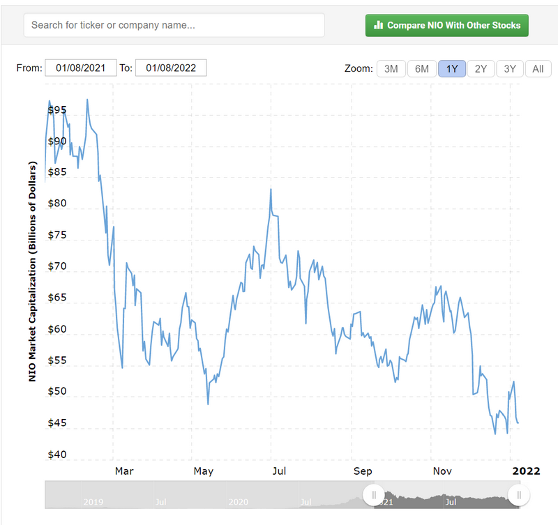Switch zoom to 6M
The height and width of the screenshot is (525, 558).
[422, 68]
